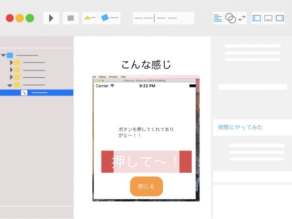Select the second yellow folder icon
This screenshot has height=219, width=292.
tap(17, 70)
